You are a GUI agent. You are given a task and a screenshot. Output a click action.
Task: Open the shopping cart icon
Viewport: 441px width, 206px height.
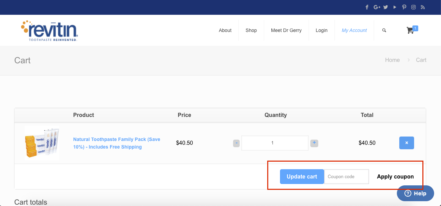(x=410, y=30)
